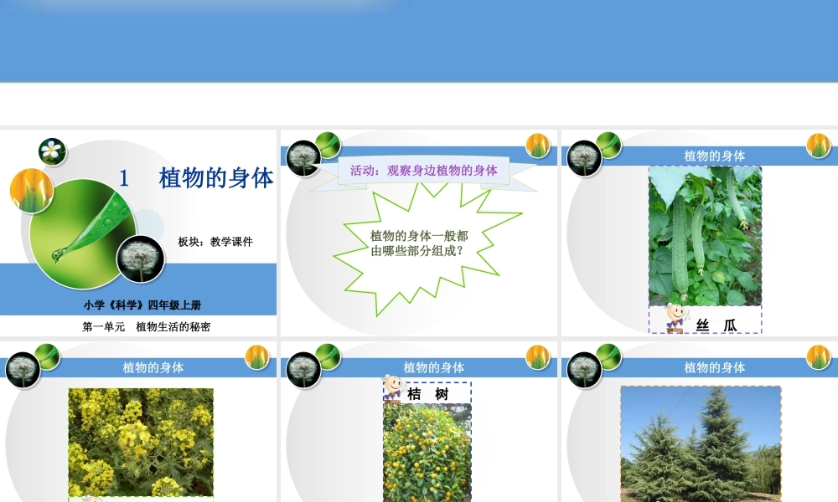Toggle selection of the loofah slide thumbnail
Image resolution: width=838 pixels, height=502 pixels.
pos(698,234)
